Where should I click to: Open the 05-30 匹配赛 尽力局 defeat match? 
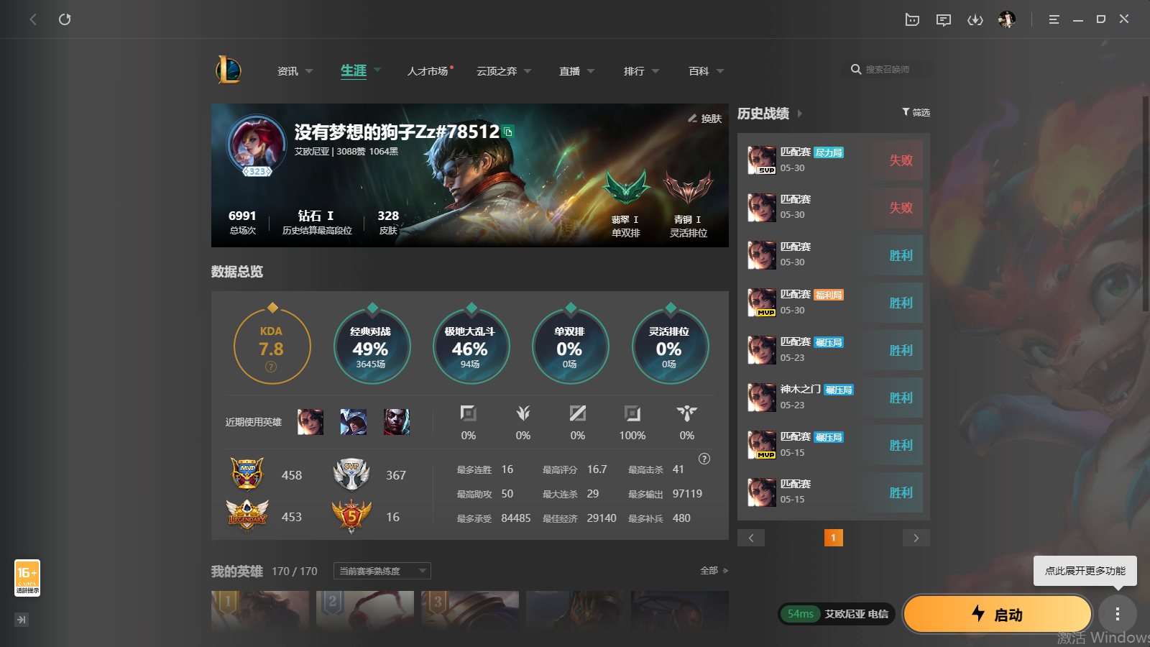pyautogui.click(x=834, y=160)
